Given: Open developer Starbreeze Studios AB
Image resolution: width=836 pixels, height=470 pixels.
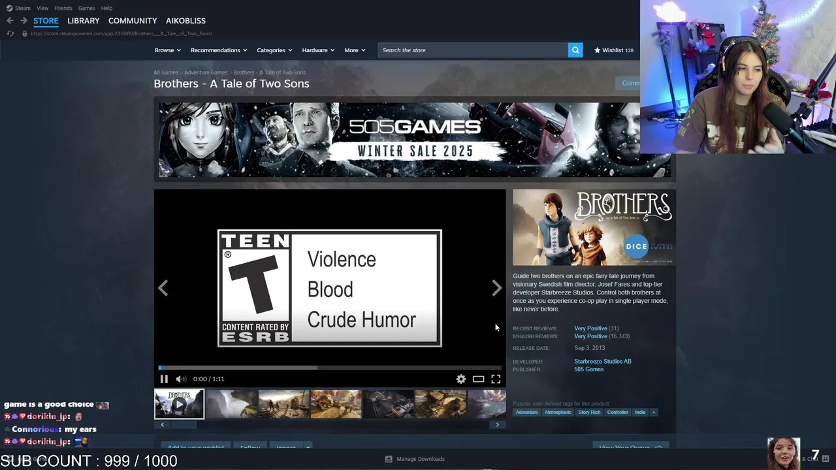Looking at the screenshot, I should (x=603, y=361).
